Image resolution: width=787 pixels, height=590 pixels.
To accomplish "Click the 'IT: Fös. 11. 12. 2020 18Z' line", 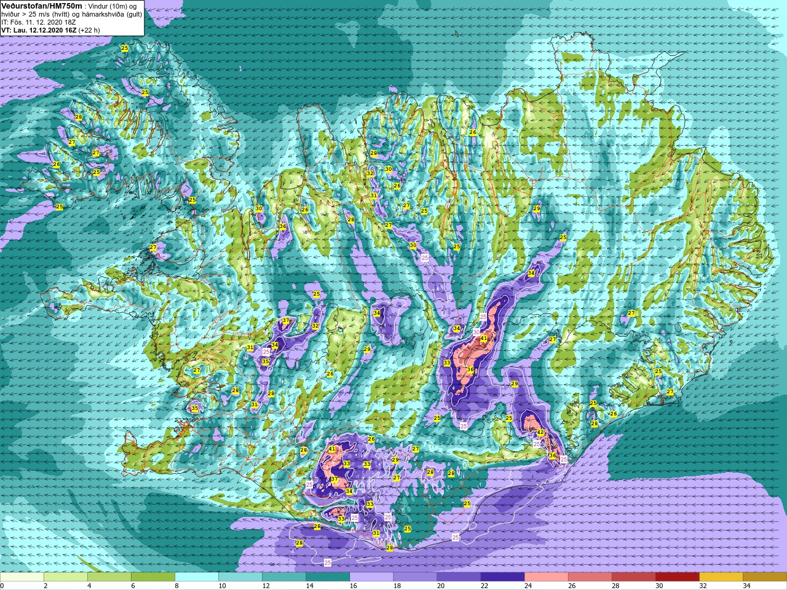I will coord(39,22).
